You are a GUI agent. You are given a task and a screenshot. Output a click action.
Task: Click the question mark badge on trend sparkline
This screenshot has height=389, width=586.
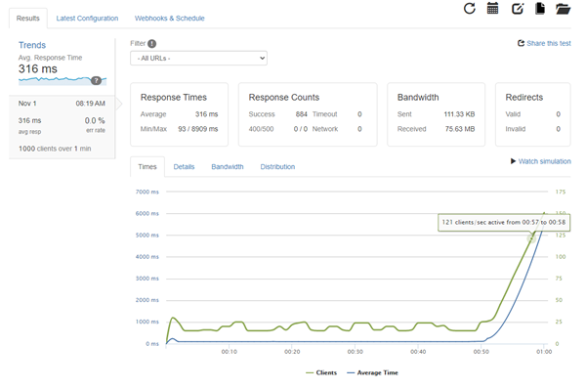96,80
